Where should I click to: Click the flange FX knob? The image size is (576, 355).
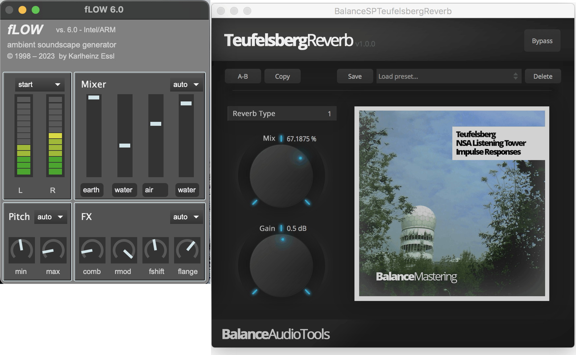pyautogui.click(x=187, y=250)
